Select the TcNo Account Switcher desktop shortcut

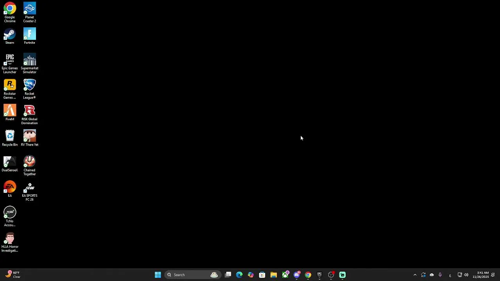pos(10,217)
